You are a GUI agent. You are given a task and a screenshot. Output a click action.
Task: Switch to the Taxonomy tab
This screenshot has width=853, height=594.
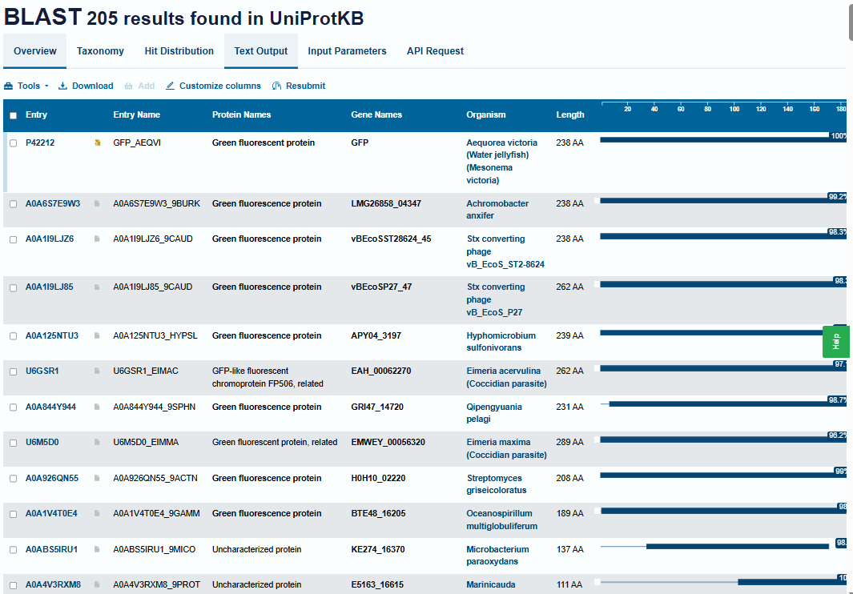(100, 51)
